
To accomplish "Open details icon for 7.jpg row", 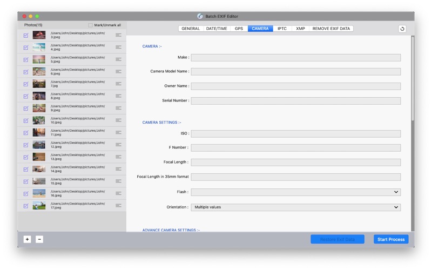I will 118,84.
